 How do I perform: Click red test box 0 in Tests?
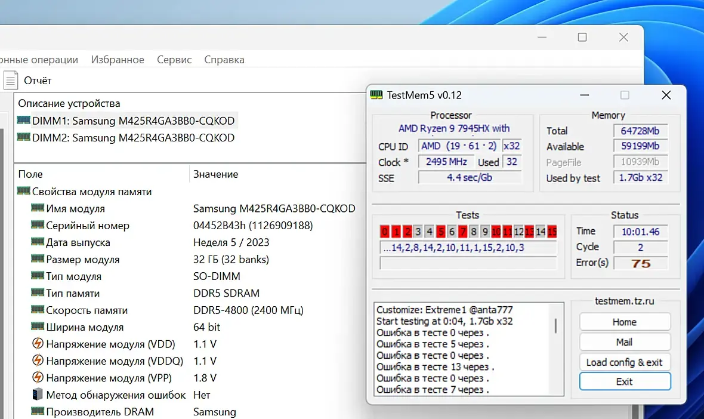384,232
